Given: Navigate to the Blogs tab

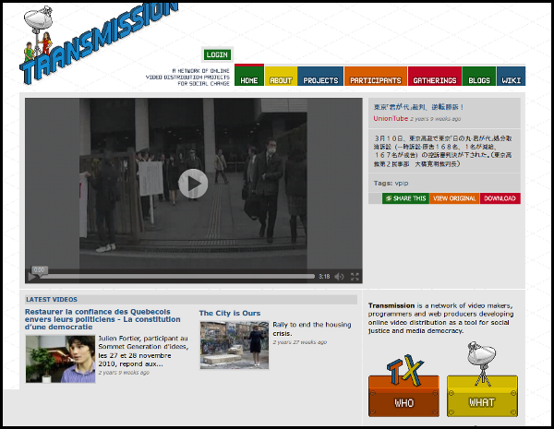Looking at the screenshot, I should point(479,80).
